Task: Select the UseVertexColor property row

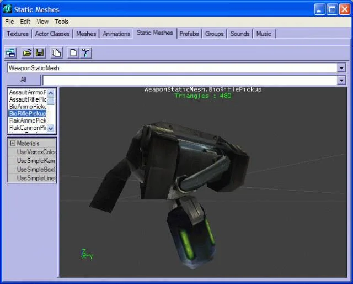Action: point(32,152)
